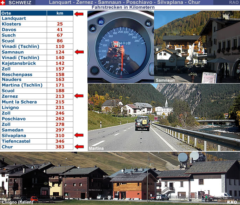Click the km value 140 for Vinadi
Image resolution: width=240 pixels, height=205 pixels.
60,58
